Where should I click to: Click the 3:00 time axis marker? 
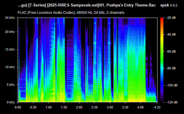pos(110,107)
